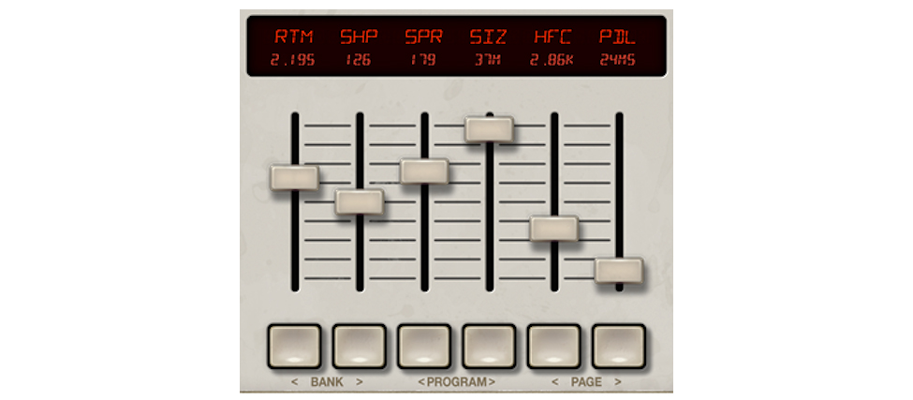Viewport: 913px width, 400px height.
Task: Click the SHP fader handle
Action: click(x=360, y=201)
